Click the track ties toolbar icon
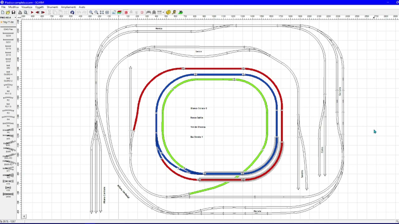This screenshot has width=399, height=224. (154, 12)
